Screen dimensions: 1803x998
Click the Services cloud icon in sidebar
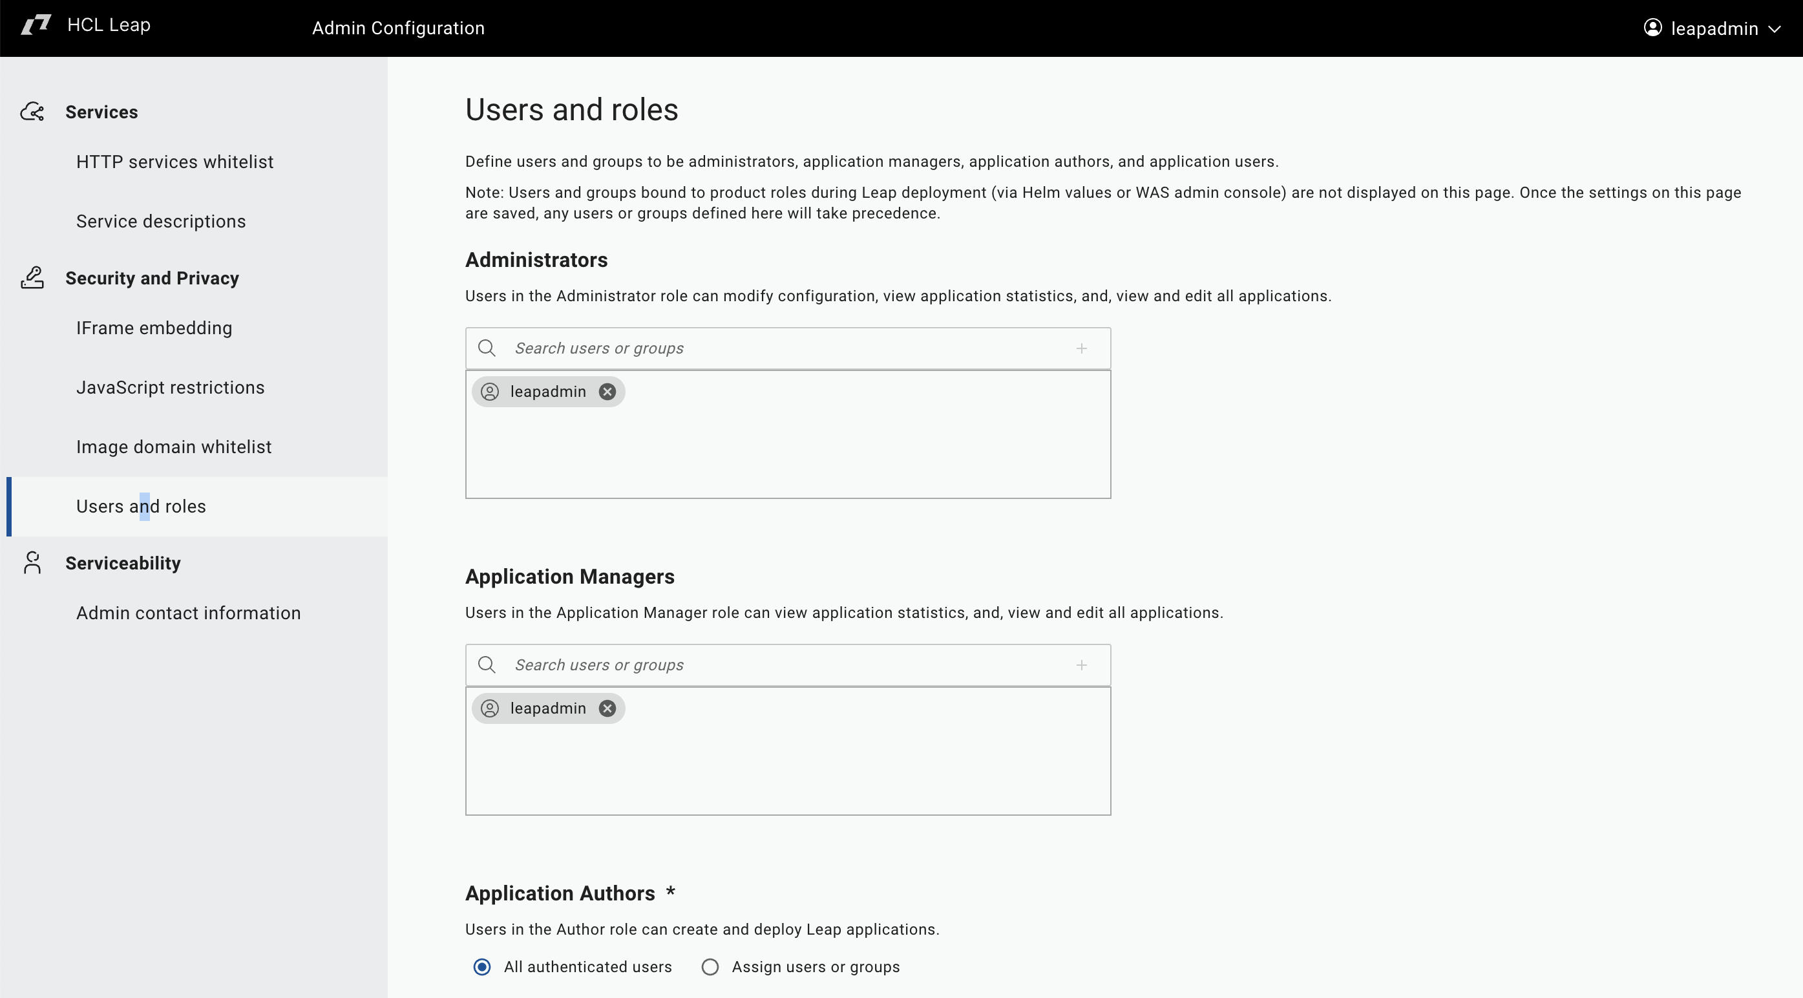point(32,112)
